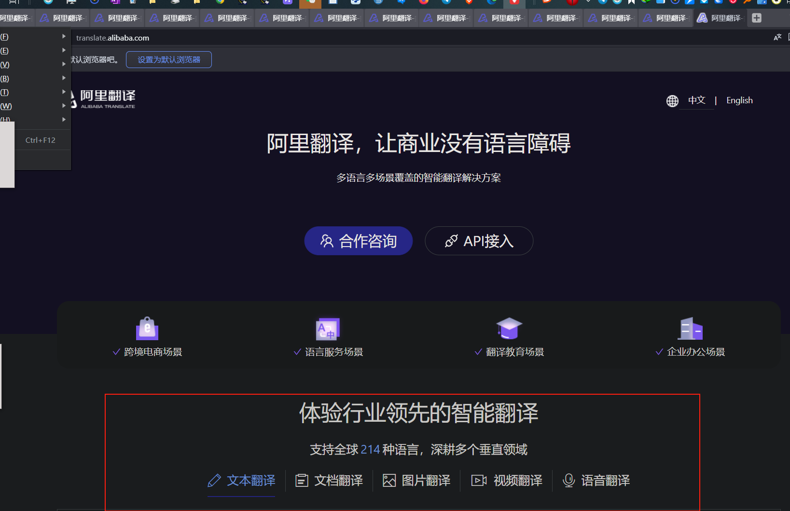Click the heading 体验行业领先的智能翻译
This screenshot has width=790, height=511.
(x=419, y=413)
